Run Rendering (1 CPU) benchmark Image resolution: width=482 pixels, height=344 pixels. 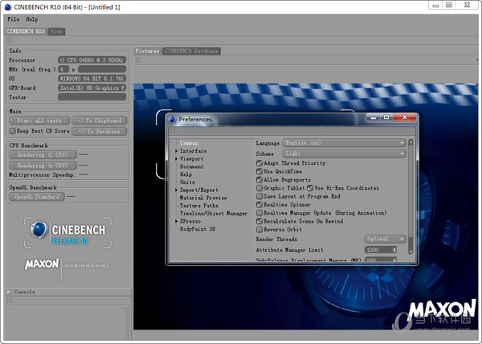point(43,154)
